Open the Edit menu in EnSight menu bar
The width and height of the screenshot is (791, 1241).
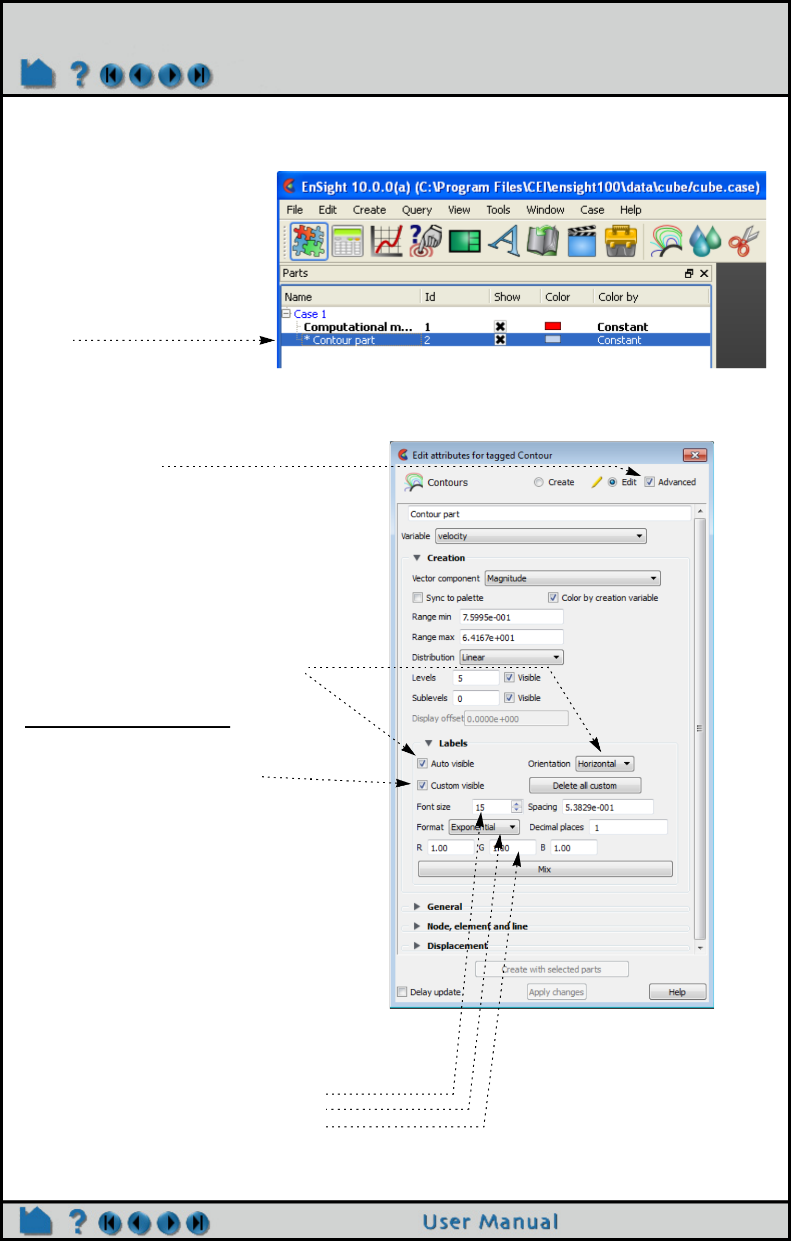[x=328, y=210]
